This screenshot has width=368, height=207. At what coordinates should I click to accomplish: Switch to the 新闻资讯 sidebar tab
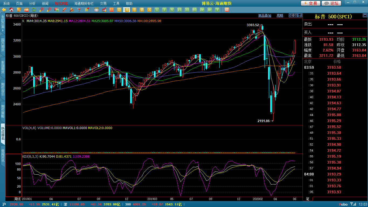point(3,156)
